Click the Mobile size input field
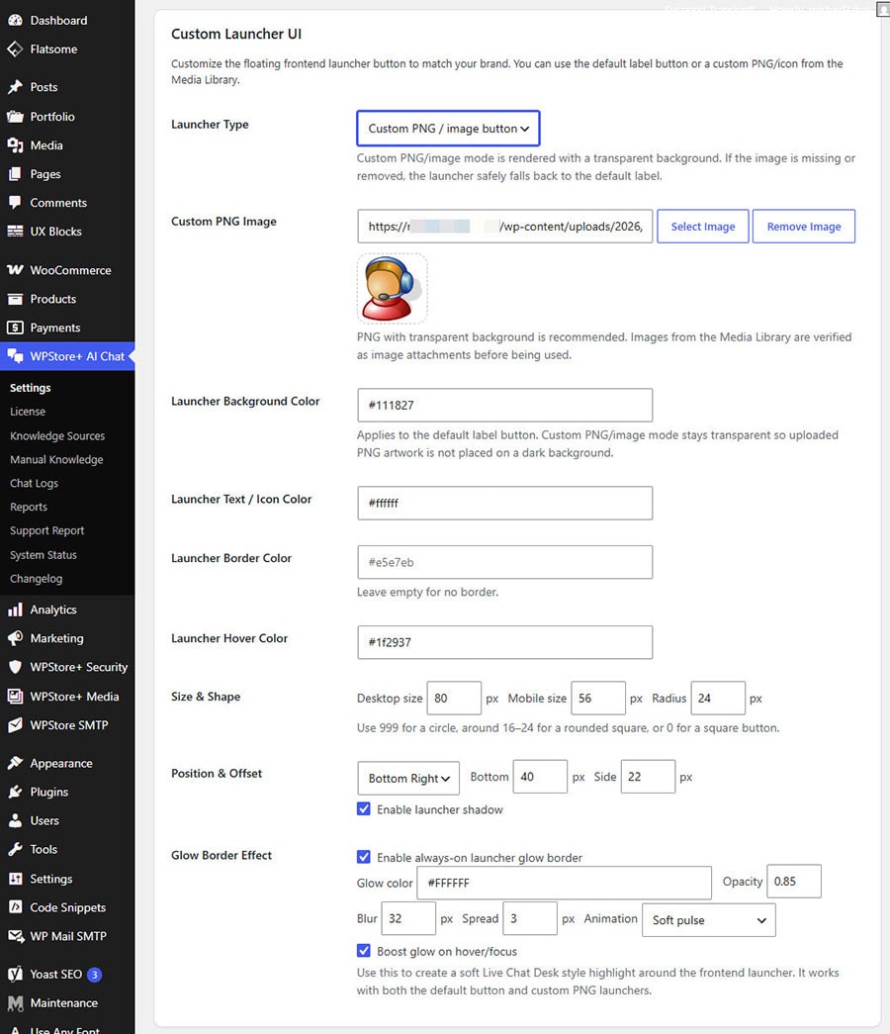890x1034 pixels. 598,699
